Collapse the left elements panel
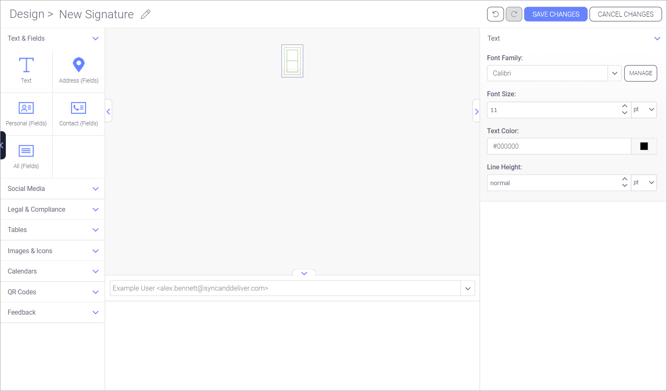 pos(108,111)
